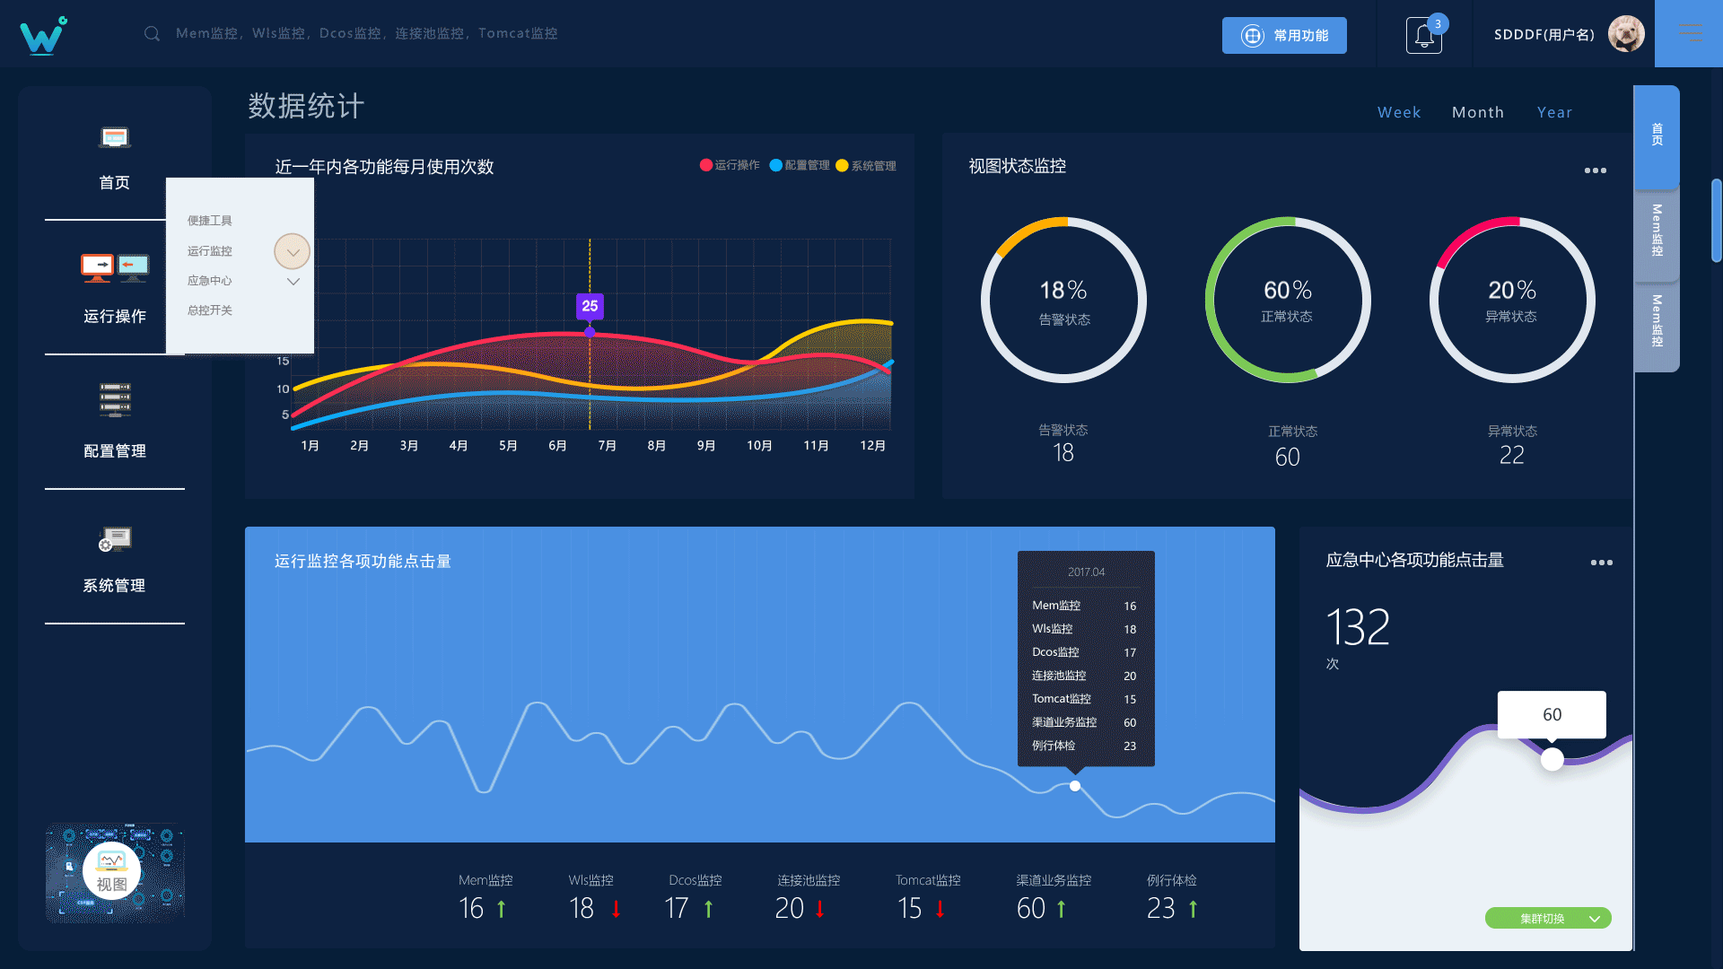Expand the 应急中心 submenu chevron
The image size is (1723, 969).
(293, 281)
